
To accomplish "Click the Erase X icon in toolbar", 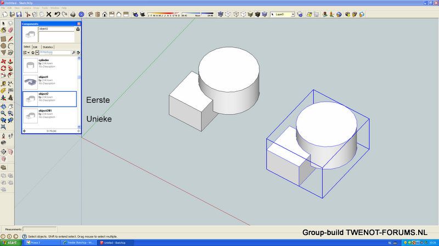I will (x=49, y=14).
